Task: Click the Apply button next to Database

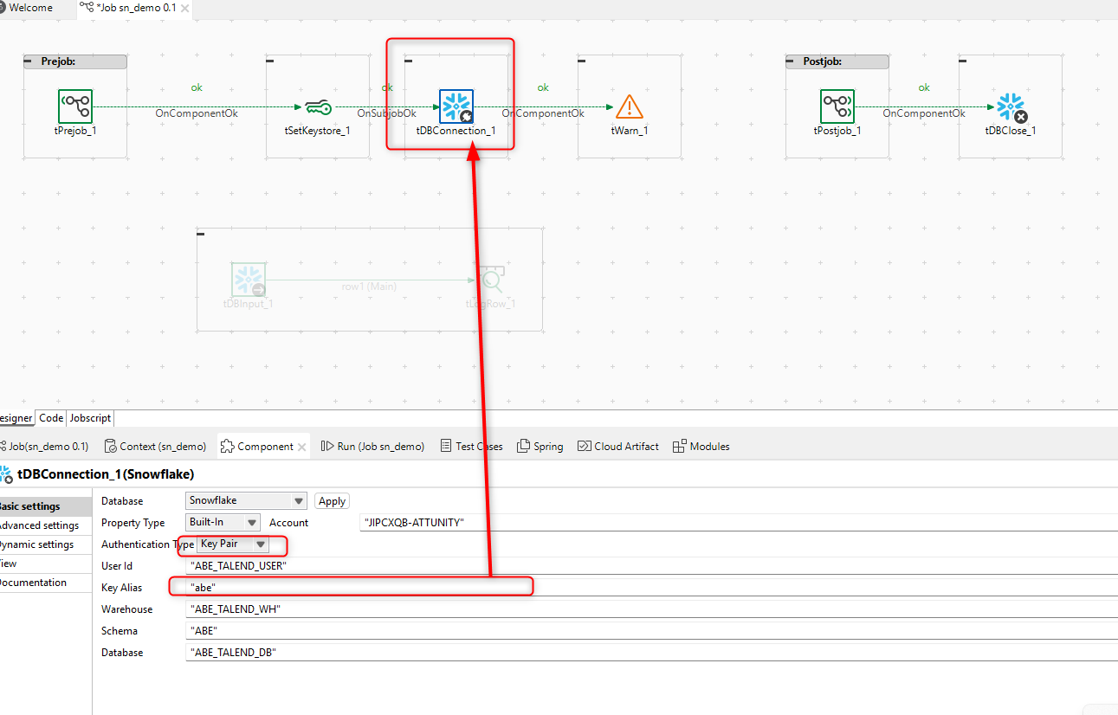Action: coord(332,500)
